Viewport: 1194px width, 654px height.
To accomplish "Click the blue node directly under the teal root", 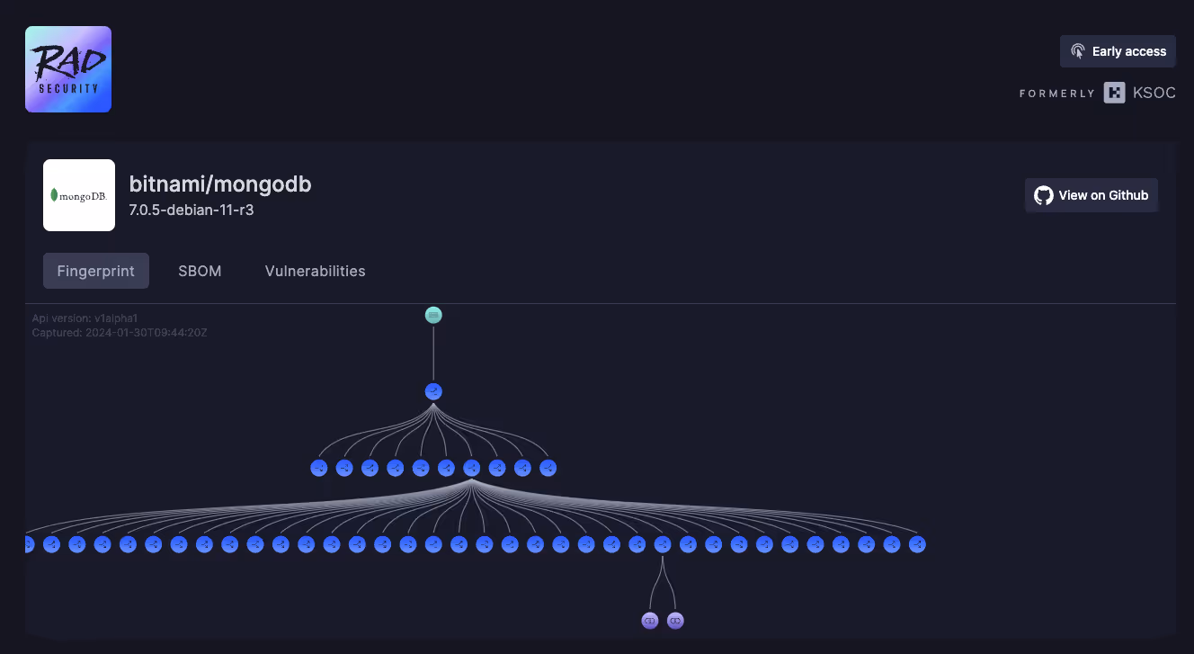I will (x=433, y=391).
